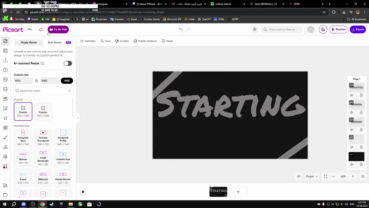
Task: Click the cloud save status icon
Action: coord(41,29)
